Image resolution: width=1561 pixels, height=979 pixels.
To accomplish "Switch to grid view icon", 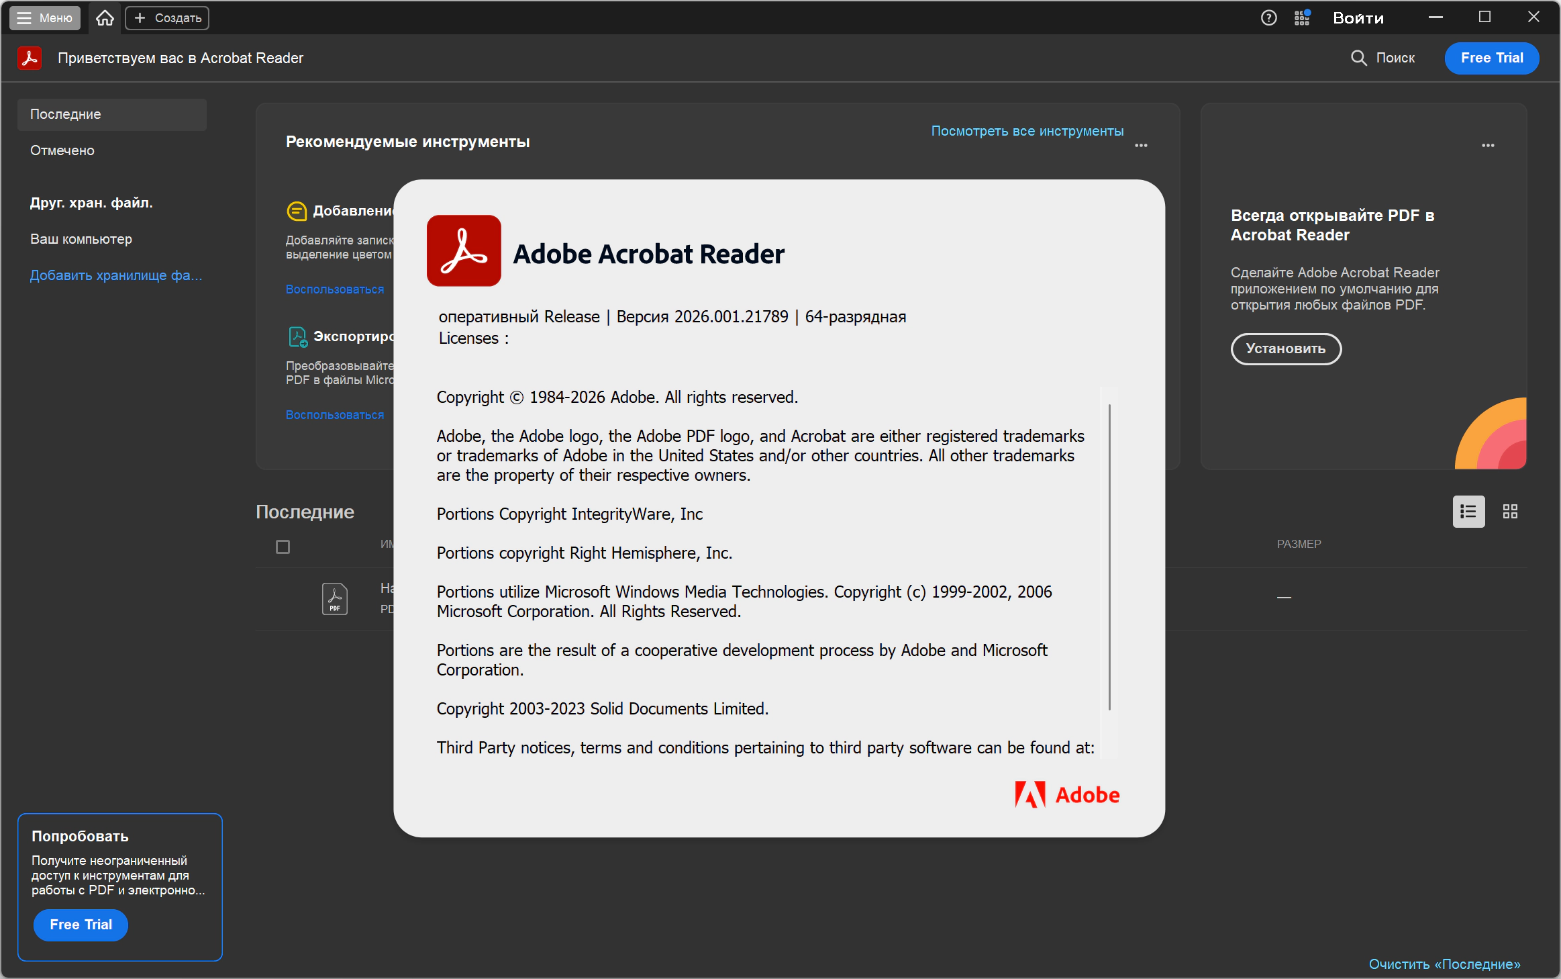I will tap(1510, 512).
